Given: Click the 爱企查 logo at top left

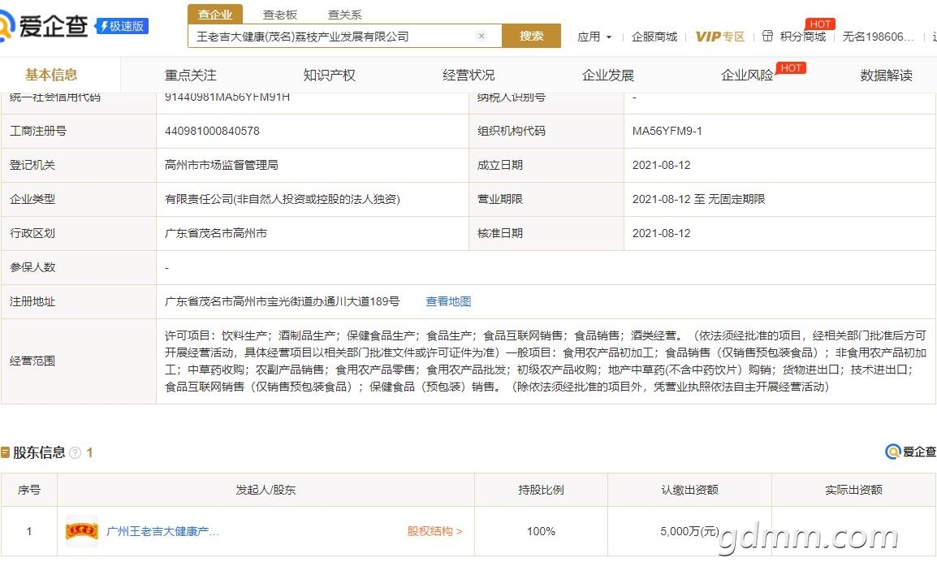Looking at the screenshot, I should [43, 26].
